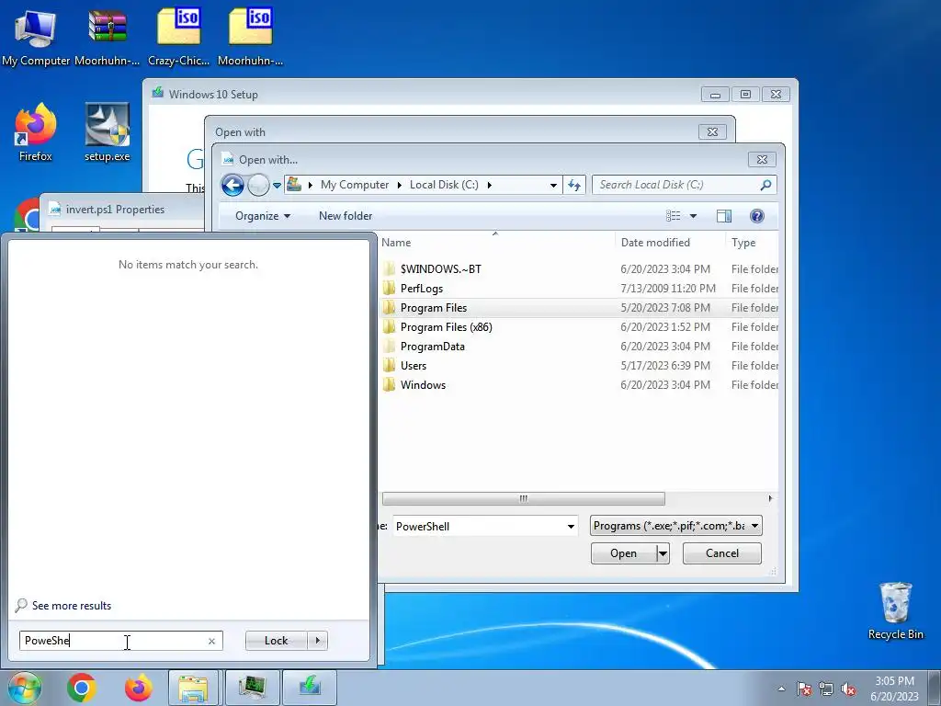Show hidden tray icons arrow
941x706 pixels.
coord(781,689)
